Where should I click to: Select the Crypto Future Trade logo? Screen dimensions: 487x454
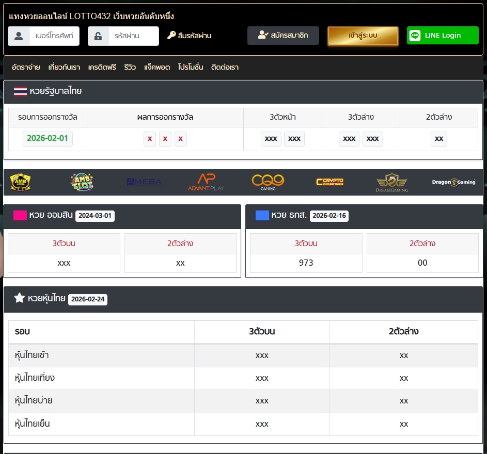click(329, 182)
